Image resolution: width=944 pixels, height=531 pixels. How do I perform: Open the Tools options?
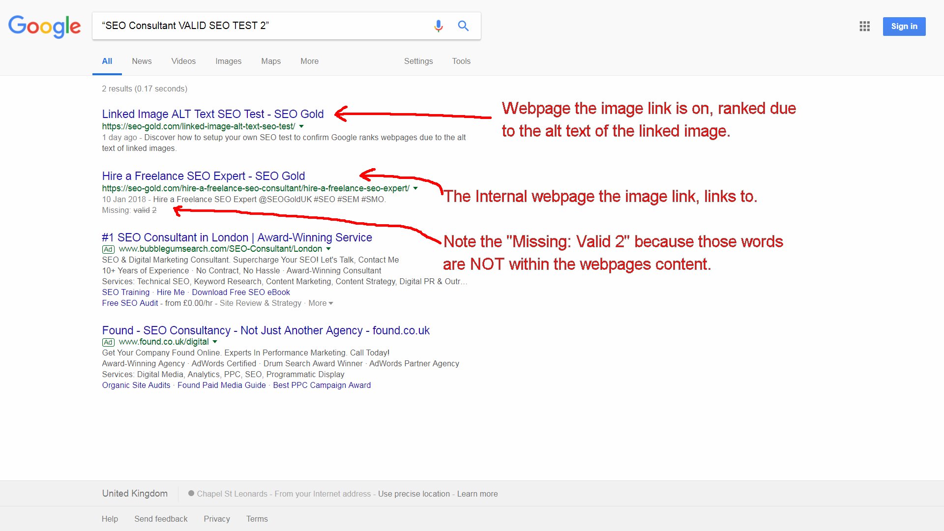(x=461, y=61)
